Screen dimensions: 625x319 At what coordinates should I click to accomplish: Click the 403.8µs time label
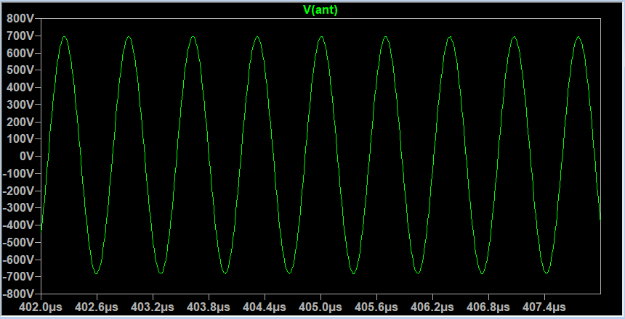(x=209, y=307)
